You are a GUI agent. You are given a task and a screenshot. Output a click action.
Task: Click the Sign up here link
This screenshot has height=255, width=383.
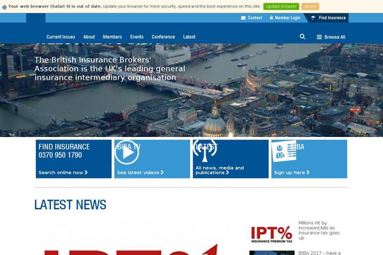289,173
